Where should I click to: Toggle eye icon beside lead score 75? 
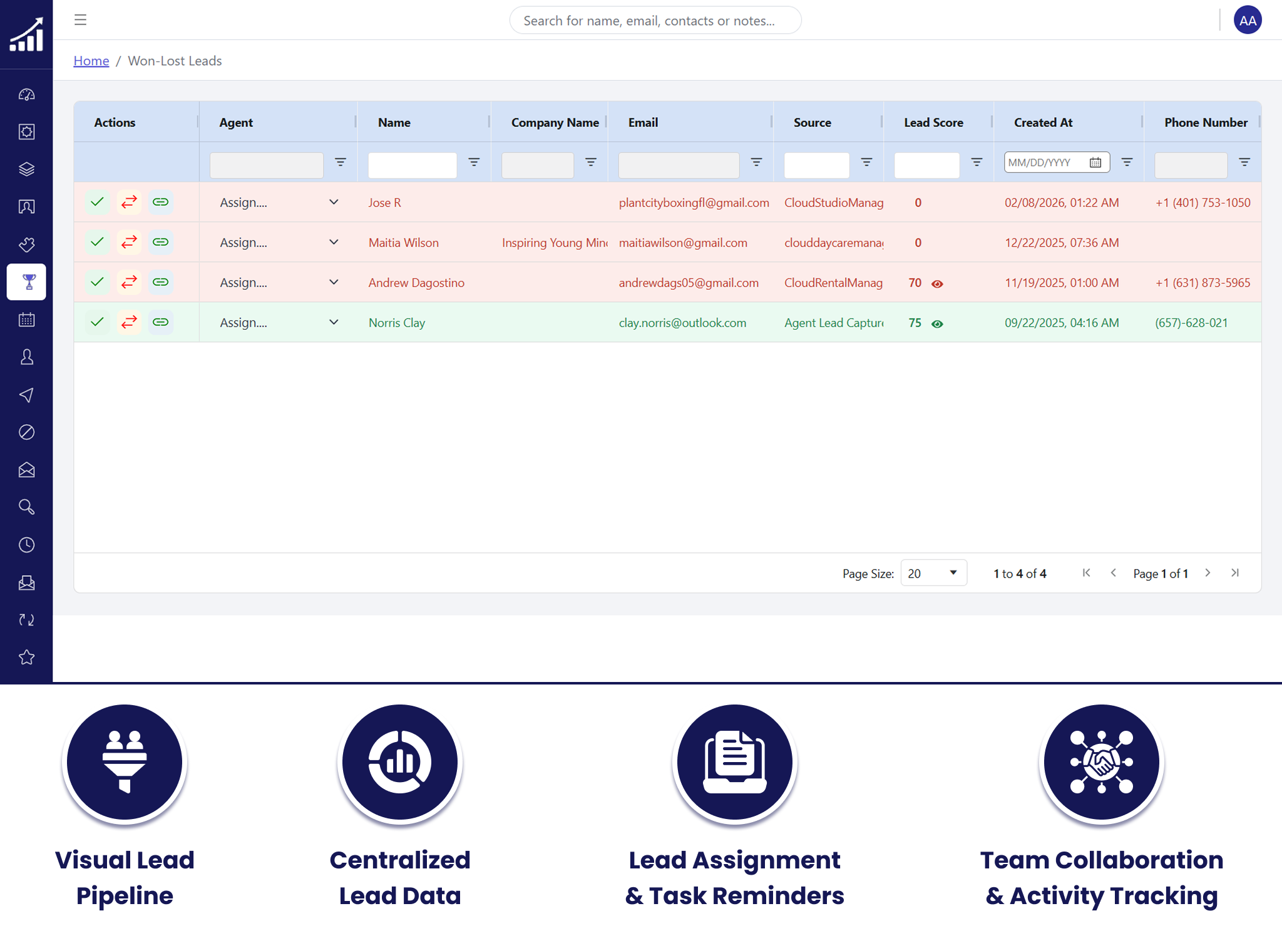tap(937, 323)
